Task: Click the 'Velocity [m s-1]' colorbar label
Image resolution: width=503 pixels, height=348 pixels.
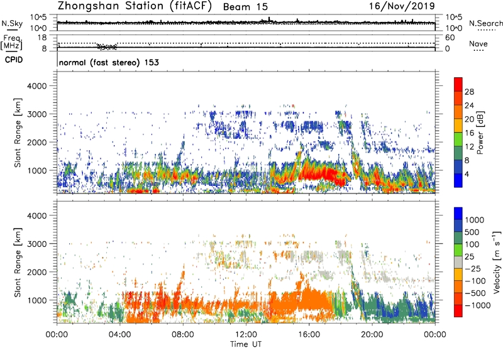Action: coord(497,262)
